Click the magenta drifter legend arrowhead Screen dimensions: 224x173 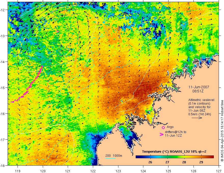click(161, 134)
